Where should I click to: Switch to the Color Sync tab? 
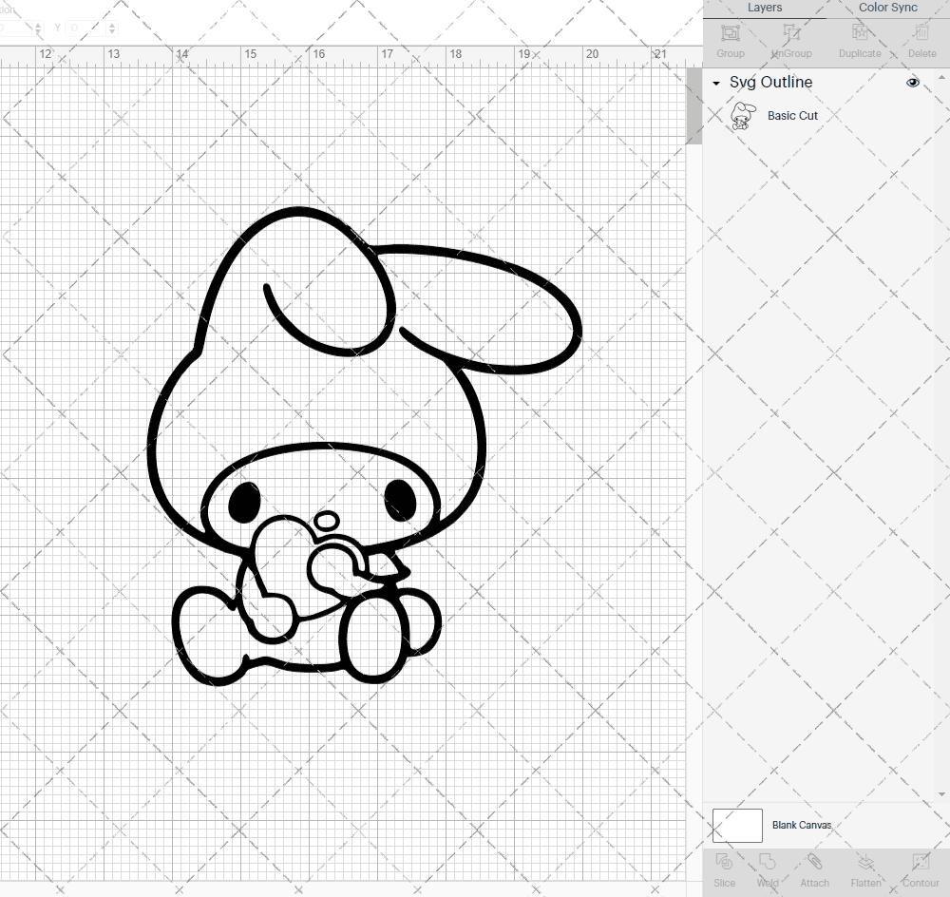[x=887, y=8]
